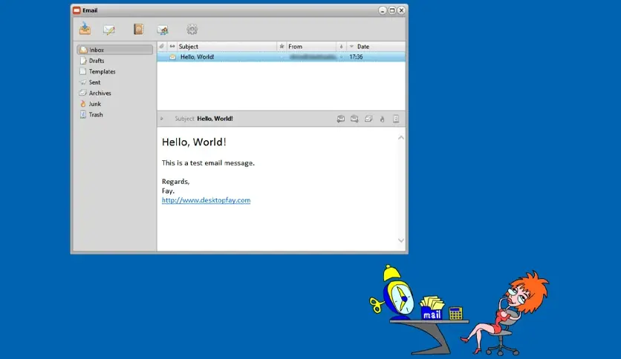This screenshot has width=621, height=359.
Task: Toggle star on Hello, World! message
Action: pyautogui.click(x=282, y=57)
